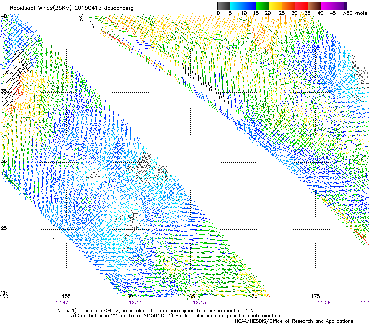Click the NOAA/NESDIS credit text
This screenshot has height=324, width=369.
tap(294, 321)
